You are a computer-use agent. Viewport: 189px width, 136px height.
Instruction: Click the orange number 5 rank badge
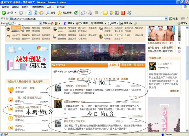(x=11, y=128)
